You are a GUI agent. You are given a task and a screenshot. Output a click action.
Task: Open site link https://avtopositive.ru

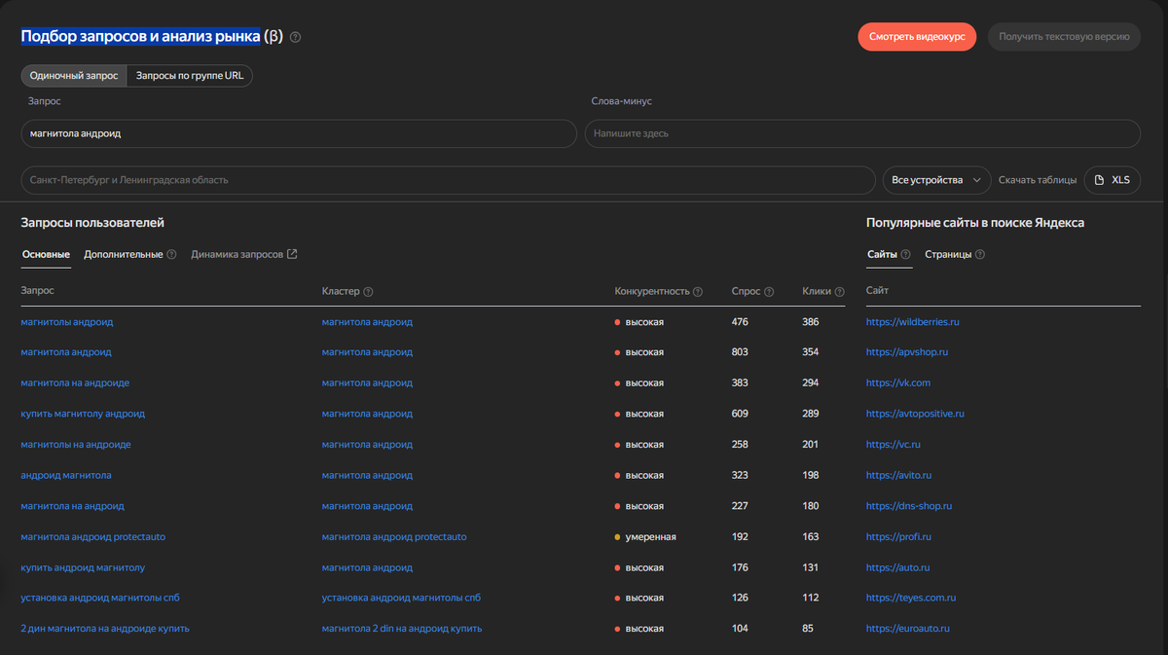[915, 414]
